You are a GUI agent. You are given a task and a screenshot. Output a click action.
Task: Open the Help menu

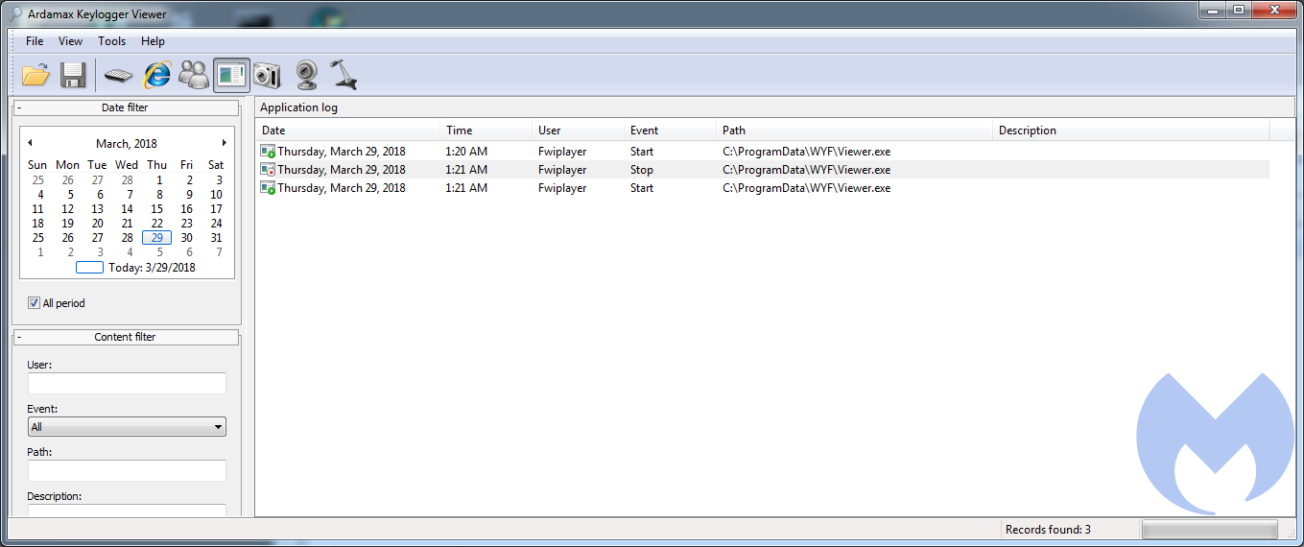(153, 41)
